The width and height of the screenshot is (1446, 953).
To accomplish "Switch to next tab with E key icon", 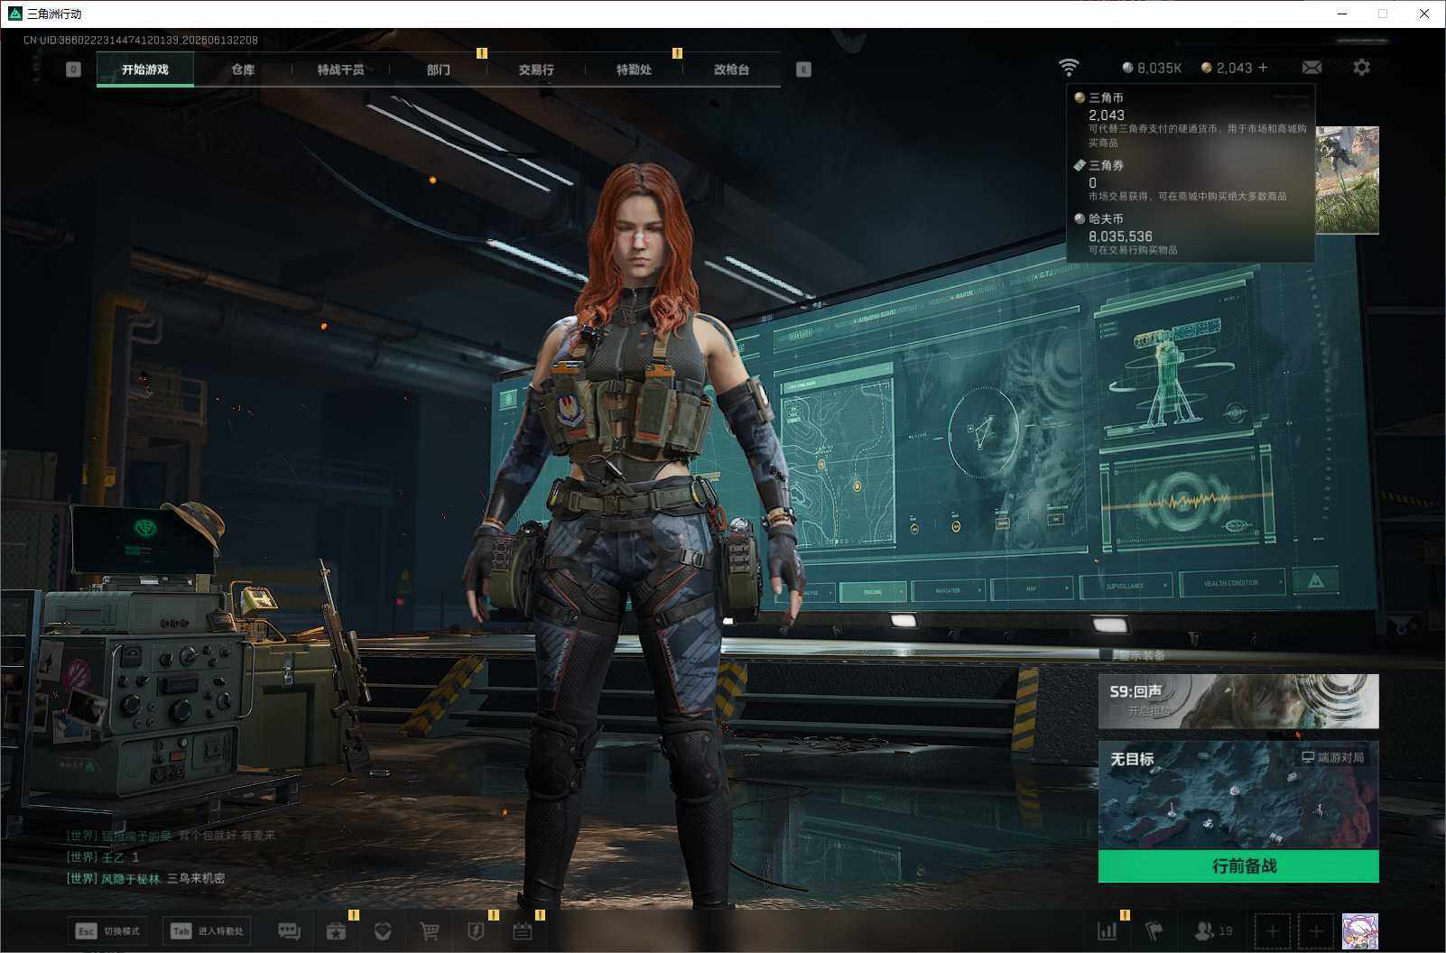I will tap(803, 69).
